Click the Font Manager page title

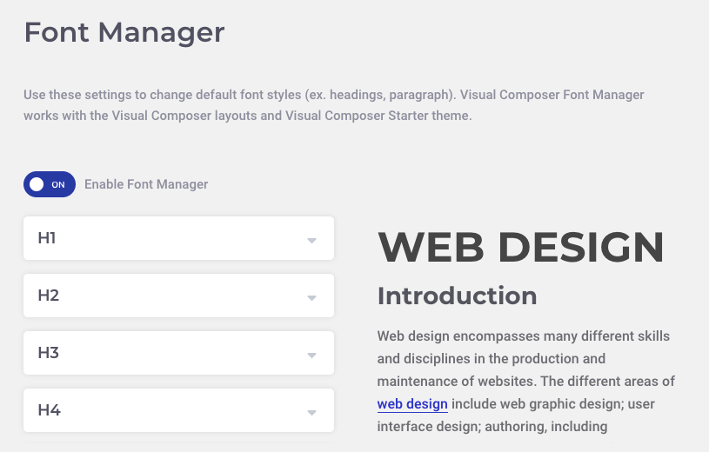pyautogui.click(x=124, y=32)
